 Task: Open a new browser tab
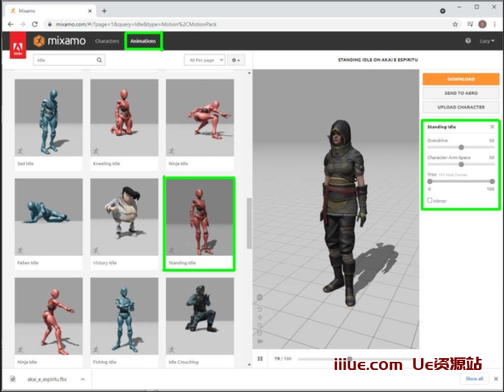tap(104, 10)
